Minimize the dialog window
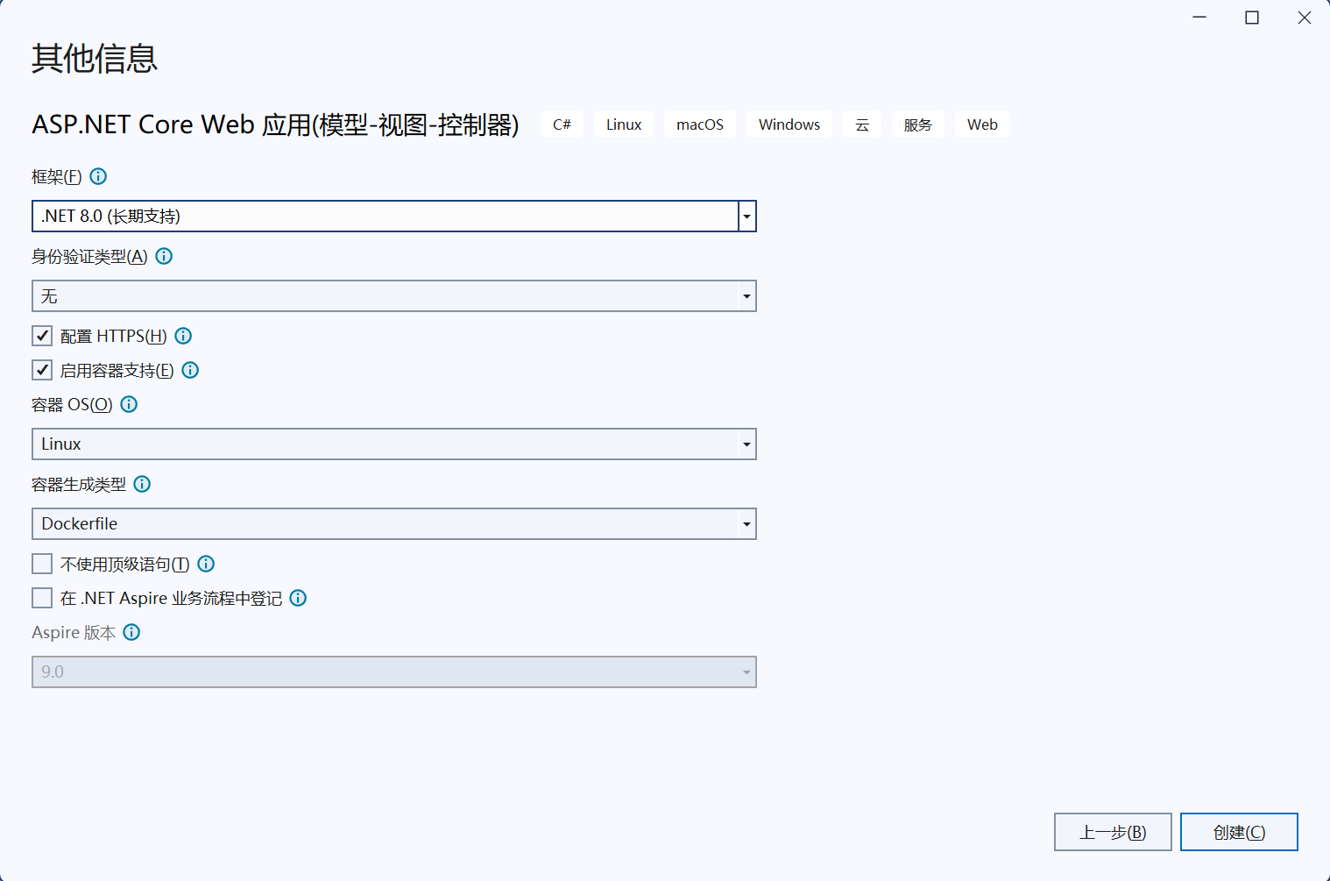Screen dimensions: 1330x881 [1199, 18]
